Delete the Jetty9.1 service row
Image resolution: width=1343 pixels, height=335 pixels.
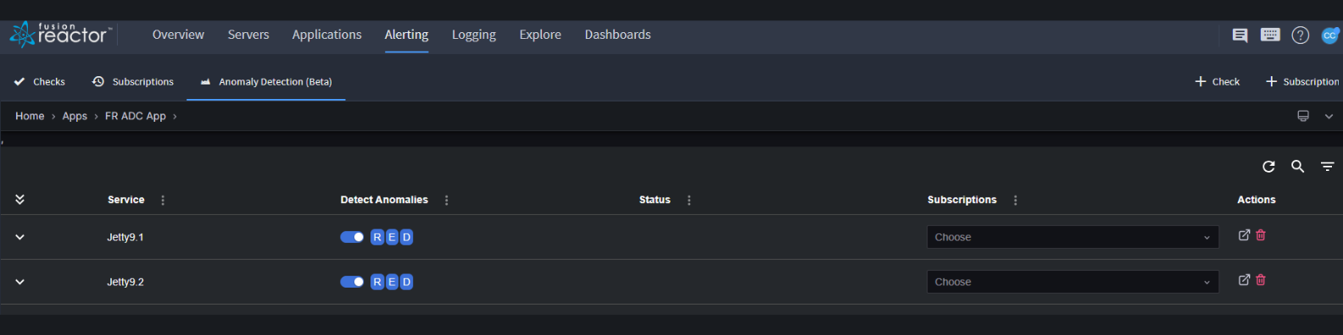(x=1261, y=235)
